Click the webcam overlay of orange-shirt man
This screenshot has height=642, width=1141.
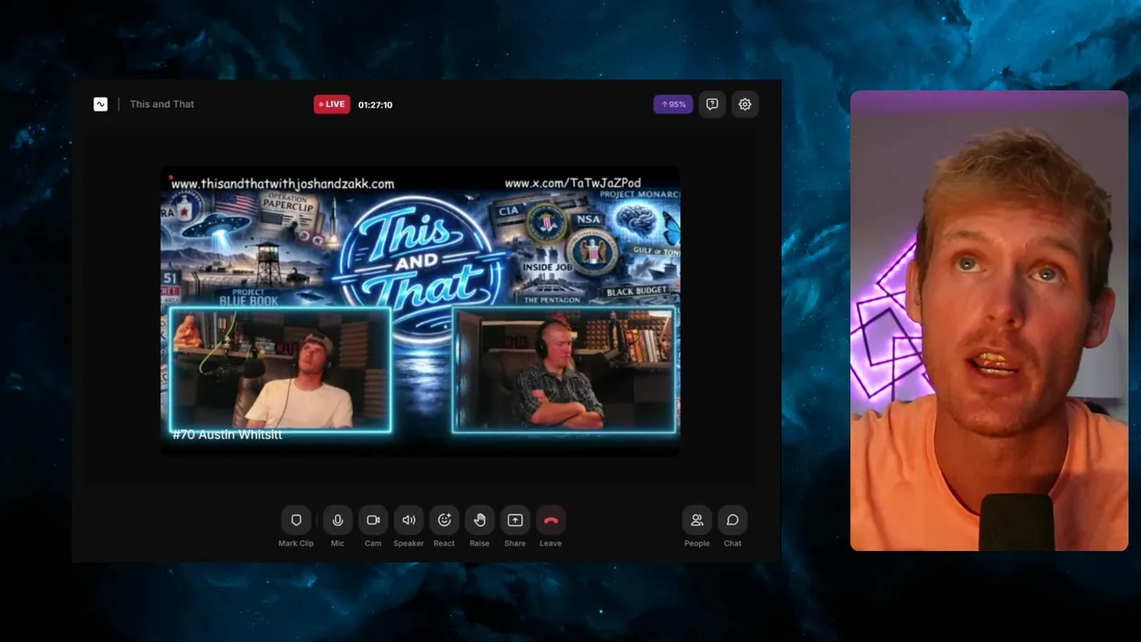tap(989, 320)
